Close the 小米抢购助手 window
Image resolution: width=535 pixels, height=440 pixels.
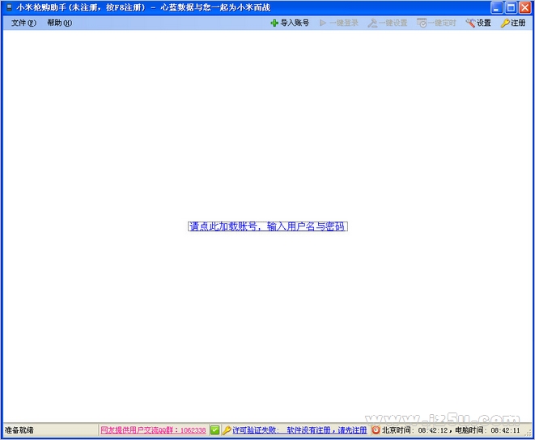[524, 7]
